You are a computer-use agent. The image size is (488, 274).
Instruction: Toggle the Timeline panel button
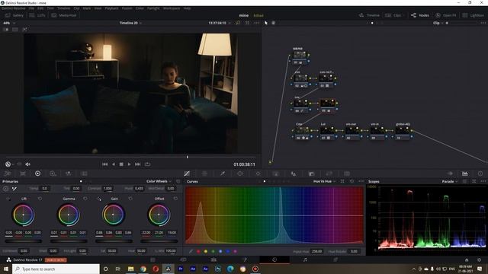coord(369,15)
